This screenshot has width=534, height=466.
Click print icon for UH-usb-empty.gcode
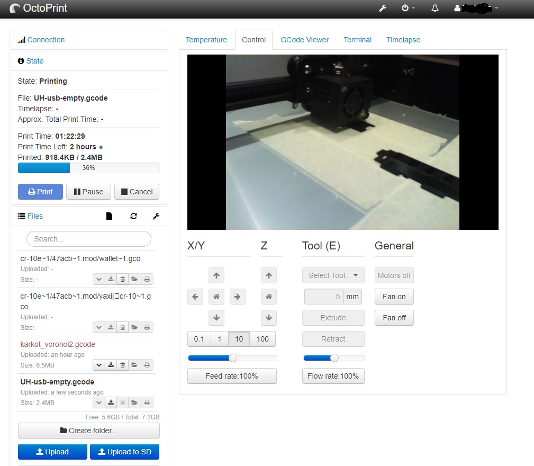click(147, 402)
